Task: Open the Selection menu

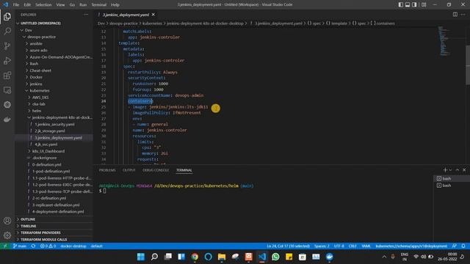Action: [x=43, y=5]
